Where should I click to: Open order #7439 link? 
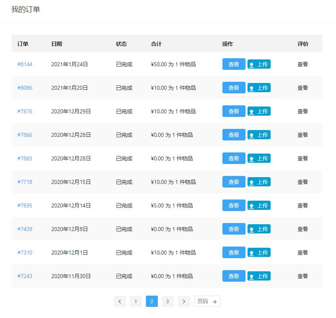click(25, 229)
